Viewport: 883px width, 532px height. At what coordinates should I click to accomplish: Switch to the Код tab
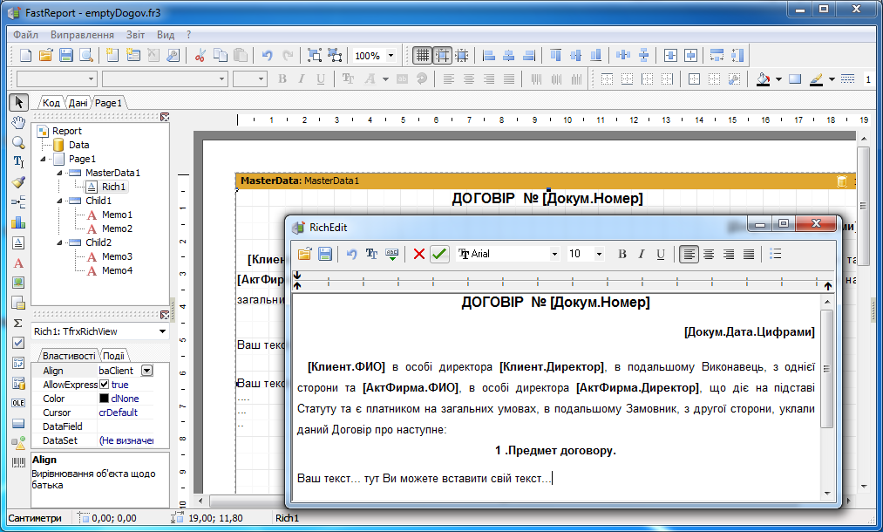pos(51,103)
